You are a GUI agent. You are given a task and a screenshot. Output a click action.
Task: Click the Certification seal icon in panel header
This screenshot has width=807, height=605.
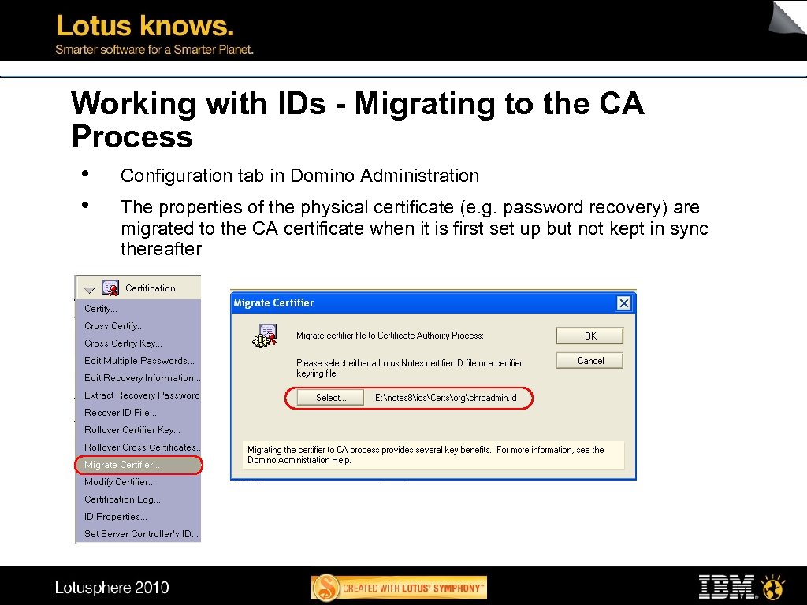click(x=110, y=288)
